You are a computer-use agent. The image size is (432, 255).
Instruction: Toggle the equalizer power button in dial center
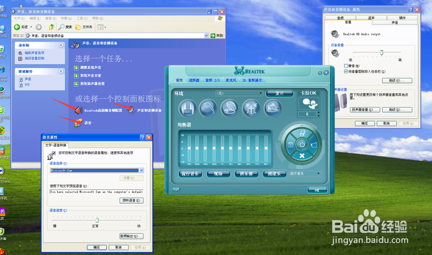tap(302, 144)
